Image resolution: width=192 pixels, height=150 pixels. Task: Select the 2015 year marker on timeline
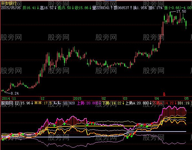tap(77, 98)
